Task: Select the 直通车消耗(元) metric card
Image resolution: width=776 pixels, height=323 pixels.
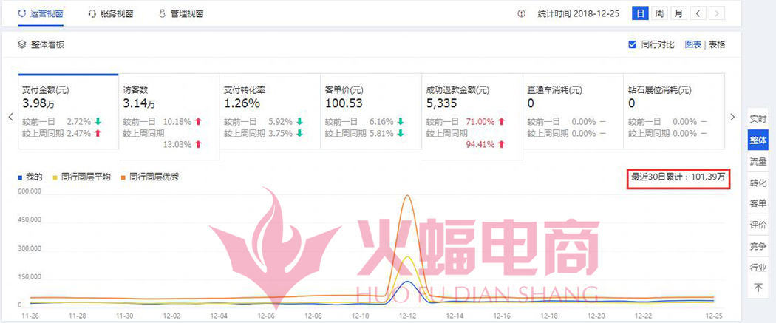Action: pyautogui.click(x=573, y=112)
